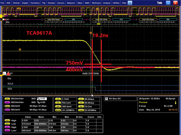Click the 1/Δt cursor badge

tap(81, 110)
